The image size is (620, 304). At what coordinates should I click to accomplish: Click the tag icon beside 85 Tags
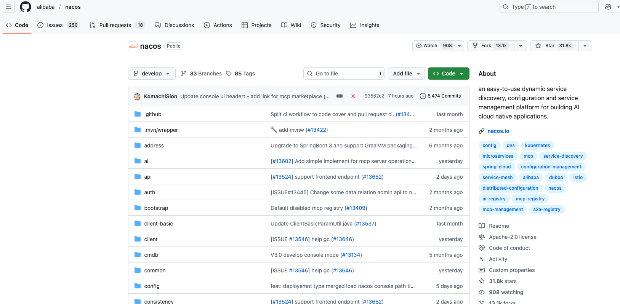click(229, 74)
